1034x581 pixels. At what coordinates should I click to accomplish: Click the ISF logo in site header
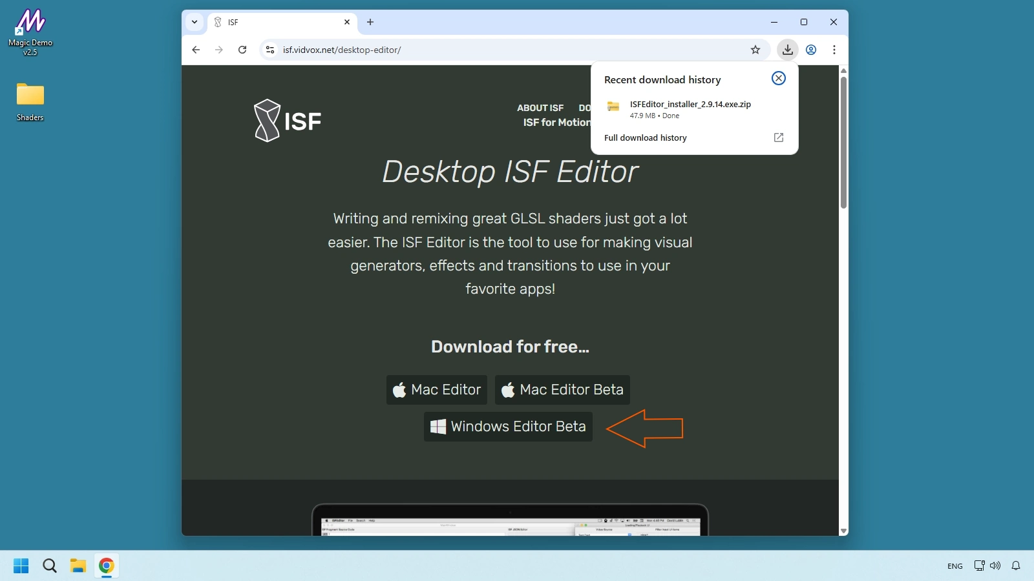(288, 121)
